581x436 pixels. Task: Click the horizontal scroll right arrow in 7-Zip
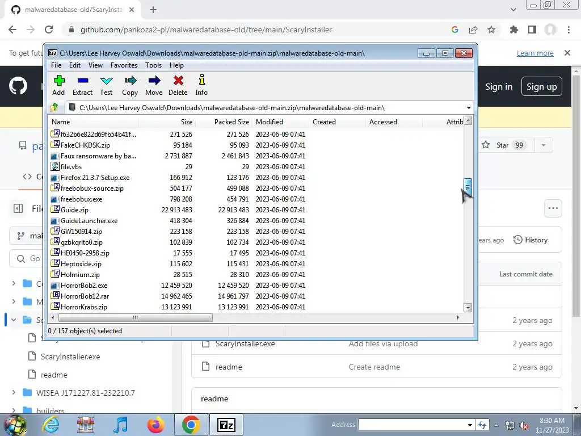(x=458, y=318)
